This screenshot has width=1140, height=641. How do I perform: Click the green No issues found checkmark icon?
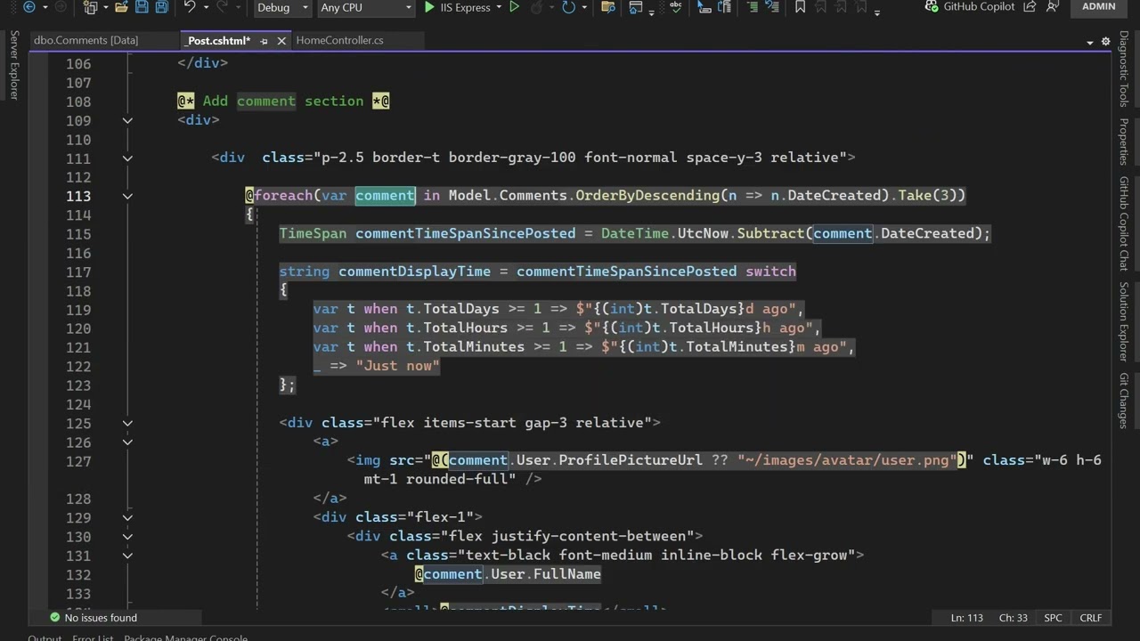point(55,618)
